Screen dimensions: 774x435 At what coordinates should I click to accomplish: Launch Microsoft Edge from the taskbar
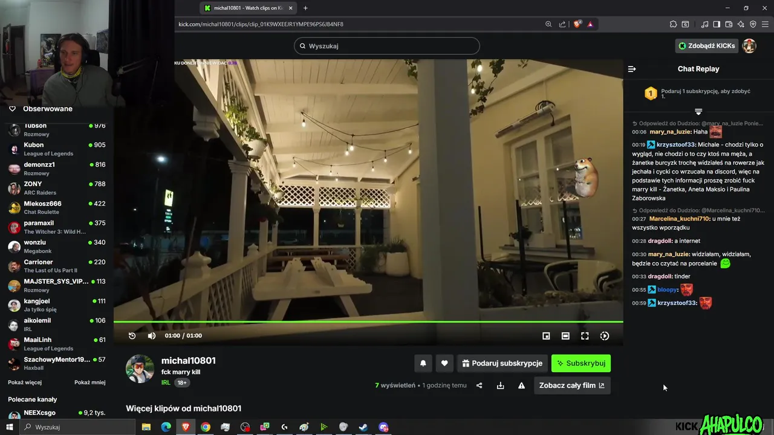point(166,427)
